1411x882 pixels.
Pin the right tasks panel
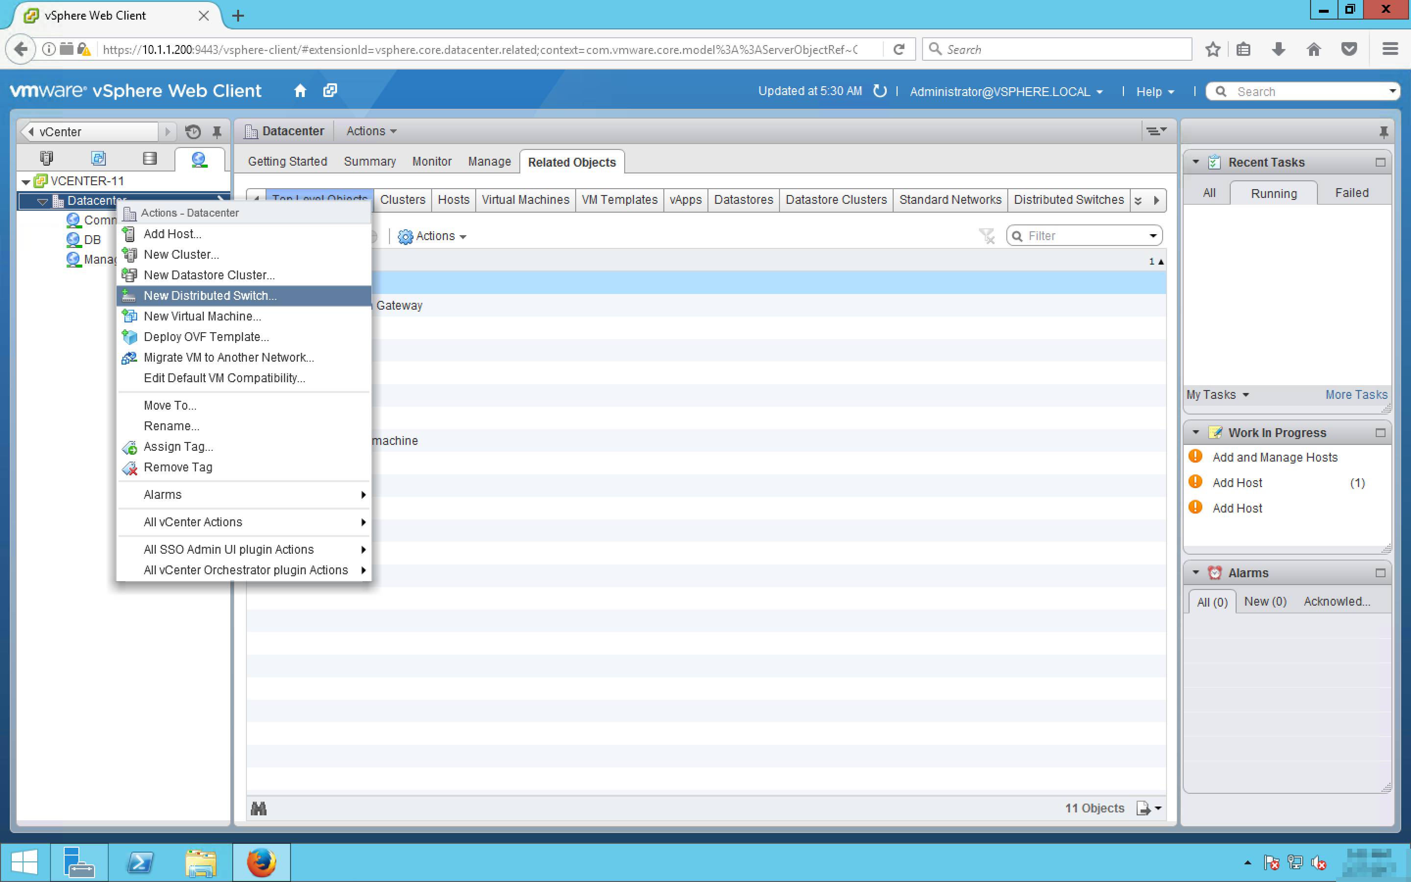pos(1384,132)
